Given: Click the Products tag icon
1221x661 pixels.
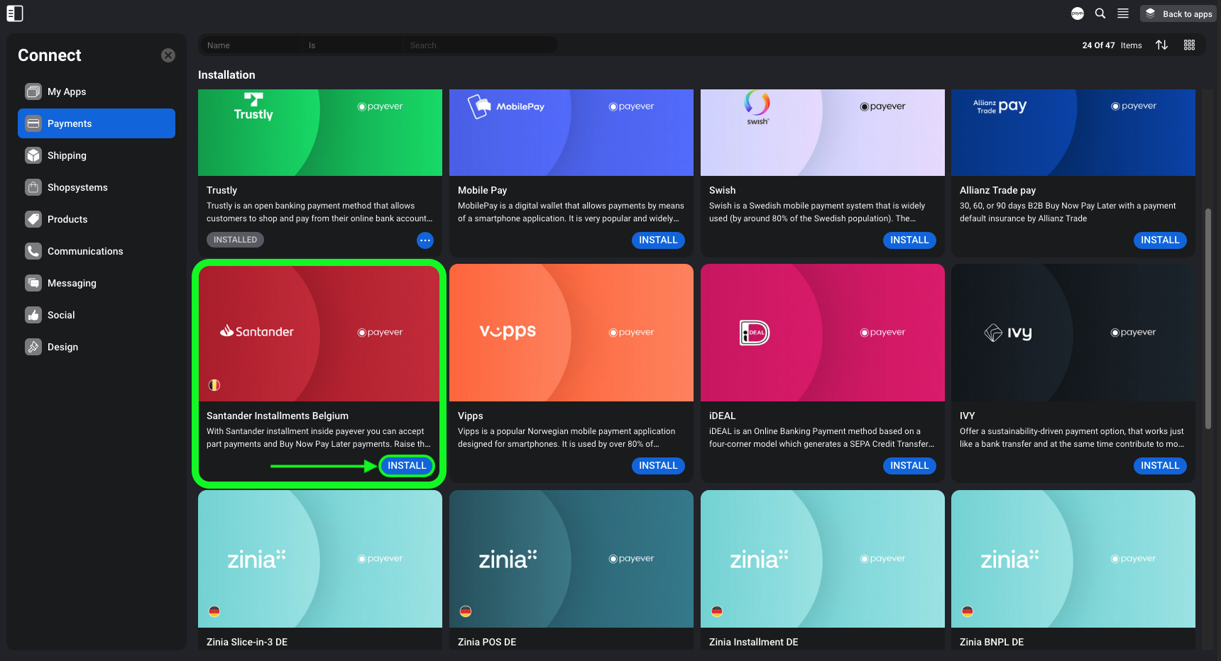Looking at the screenshot, I should click(x=33, y=219).
